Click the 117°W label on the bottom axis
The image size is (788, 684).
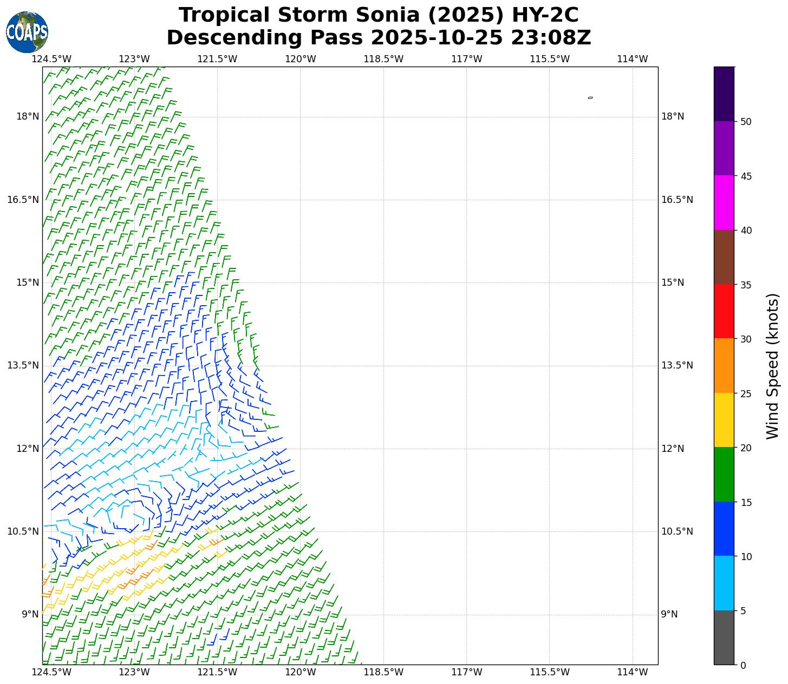466,672
